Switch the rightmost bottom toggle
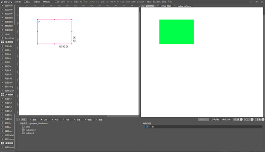Viewport: 265px width, 152px height. tap(260, 119)
